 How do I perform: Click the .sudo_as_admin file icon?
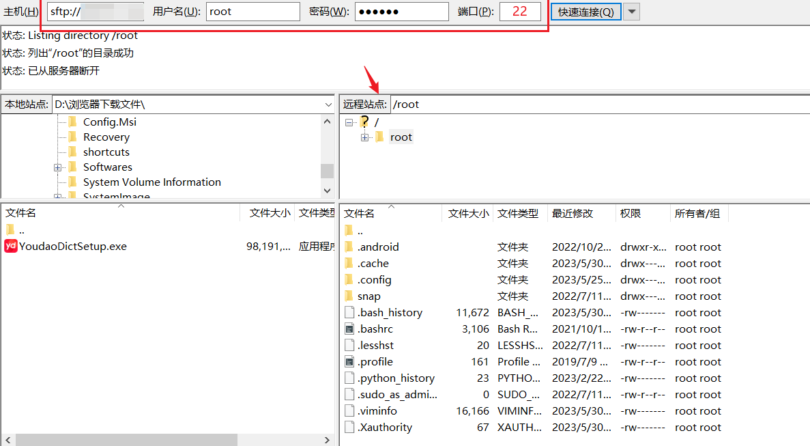coord(349,394)
